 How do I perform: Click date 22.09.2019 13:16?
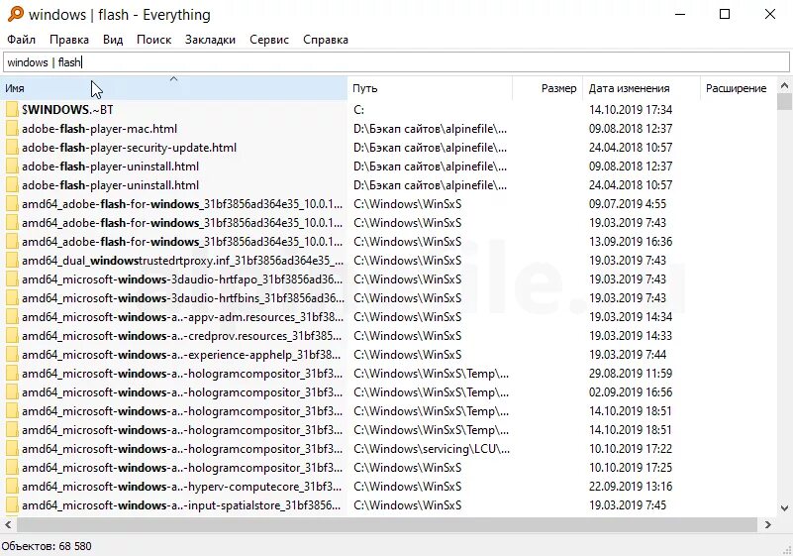tap(631, 486)
